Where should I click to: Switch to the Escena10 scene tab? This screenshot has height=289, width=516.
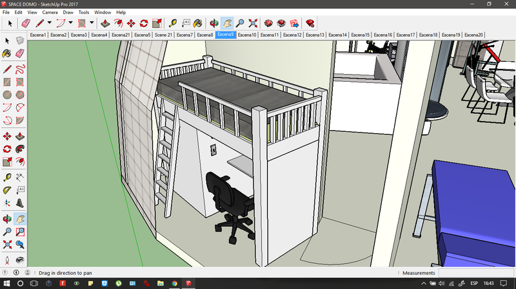[x=246, y=35]
